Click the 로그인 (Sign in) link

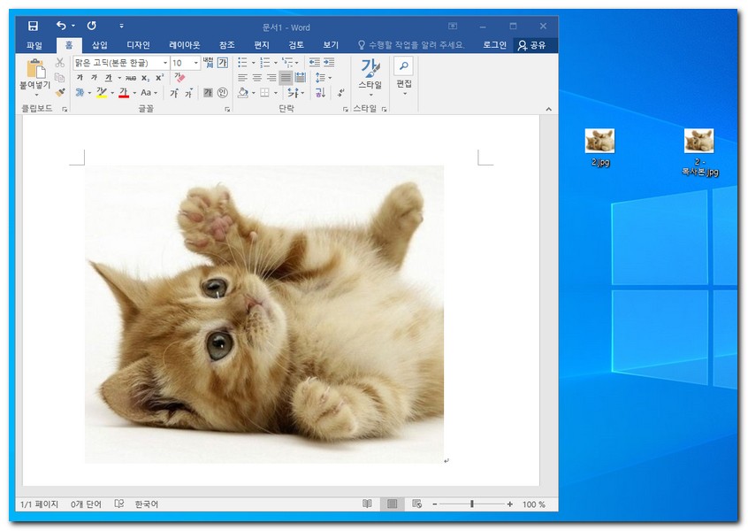pos(495,45)
